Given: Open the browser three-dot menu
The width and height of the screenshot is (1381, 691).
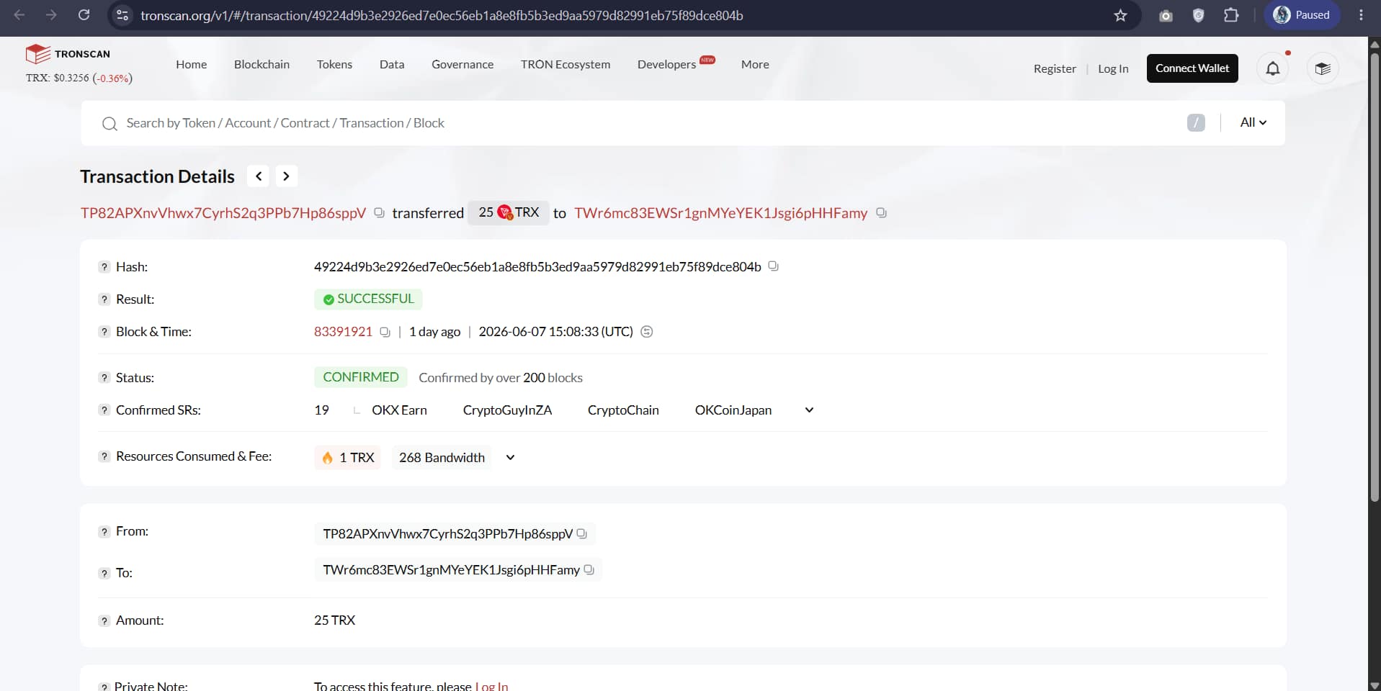Looking at the screenshot, I should point(1361,15).
